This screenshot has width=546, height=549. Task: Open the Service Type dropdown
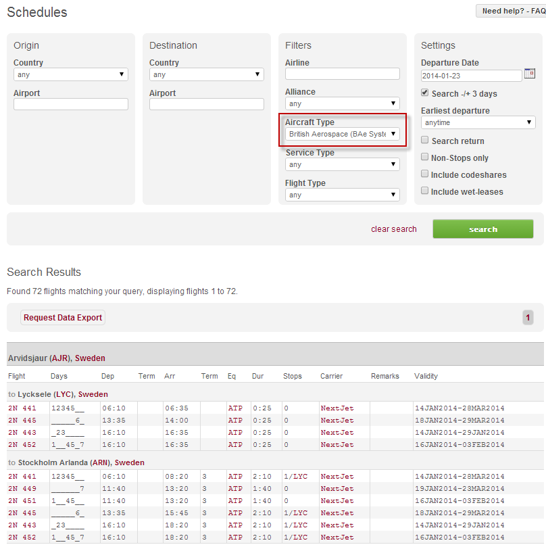pyautogui.click(x=342, y=165)
